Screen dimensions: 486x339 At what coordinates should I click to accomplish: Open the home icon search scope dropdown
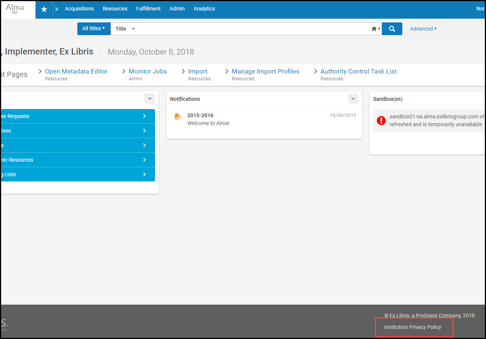[376, 29]
